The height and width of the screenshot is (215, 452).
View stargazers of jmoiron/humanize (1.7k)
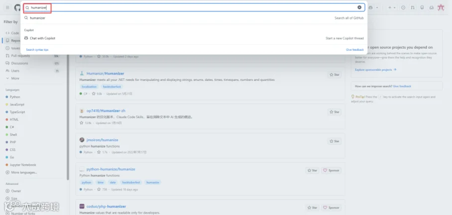pyautogui.click(x=102, y=152)
